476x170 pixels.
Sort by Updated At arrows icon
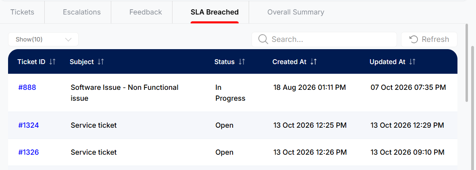[412, 62]
